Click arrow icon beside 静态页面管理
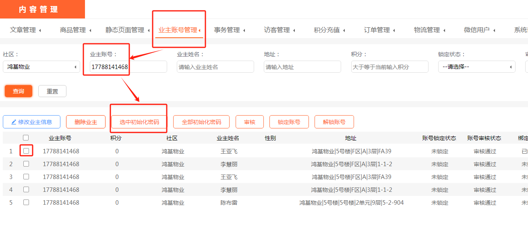Image resolution: width=528 pixels, height=238 pixels. coord(148,31)
